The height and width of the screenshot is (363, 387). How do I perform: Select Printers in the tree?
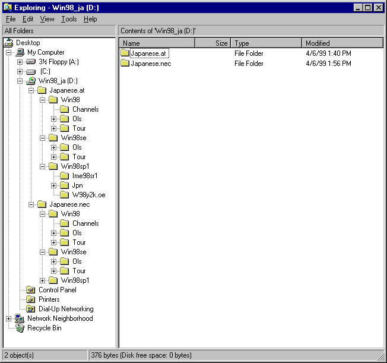click(x=49, y=299)
